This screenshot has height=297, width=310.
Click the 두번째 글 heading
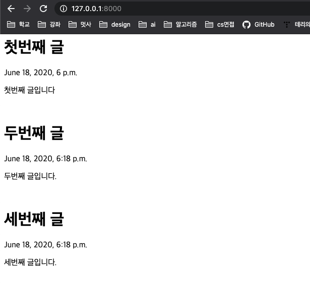(34, 133)
